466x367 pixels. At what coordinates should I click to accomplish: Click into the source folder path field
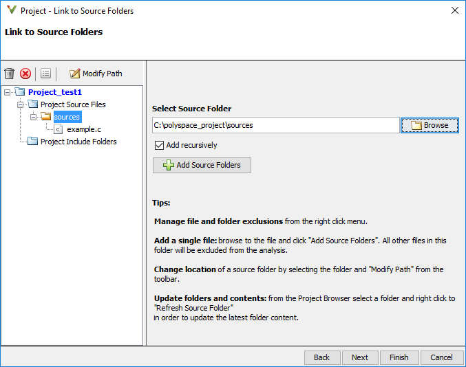tap(275, 125)
